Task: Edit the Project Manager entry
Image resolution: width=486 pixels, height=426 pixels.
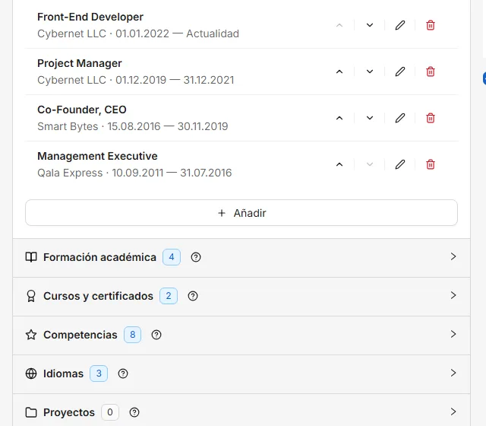Action: coord(400,72)
